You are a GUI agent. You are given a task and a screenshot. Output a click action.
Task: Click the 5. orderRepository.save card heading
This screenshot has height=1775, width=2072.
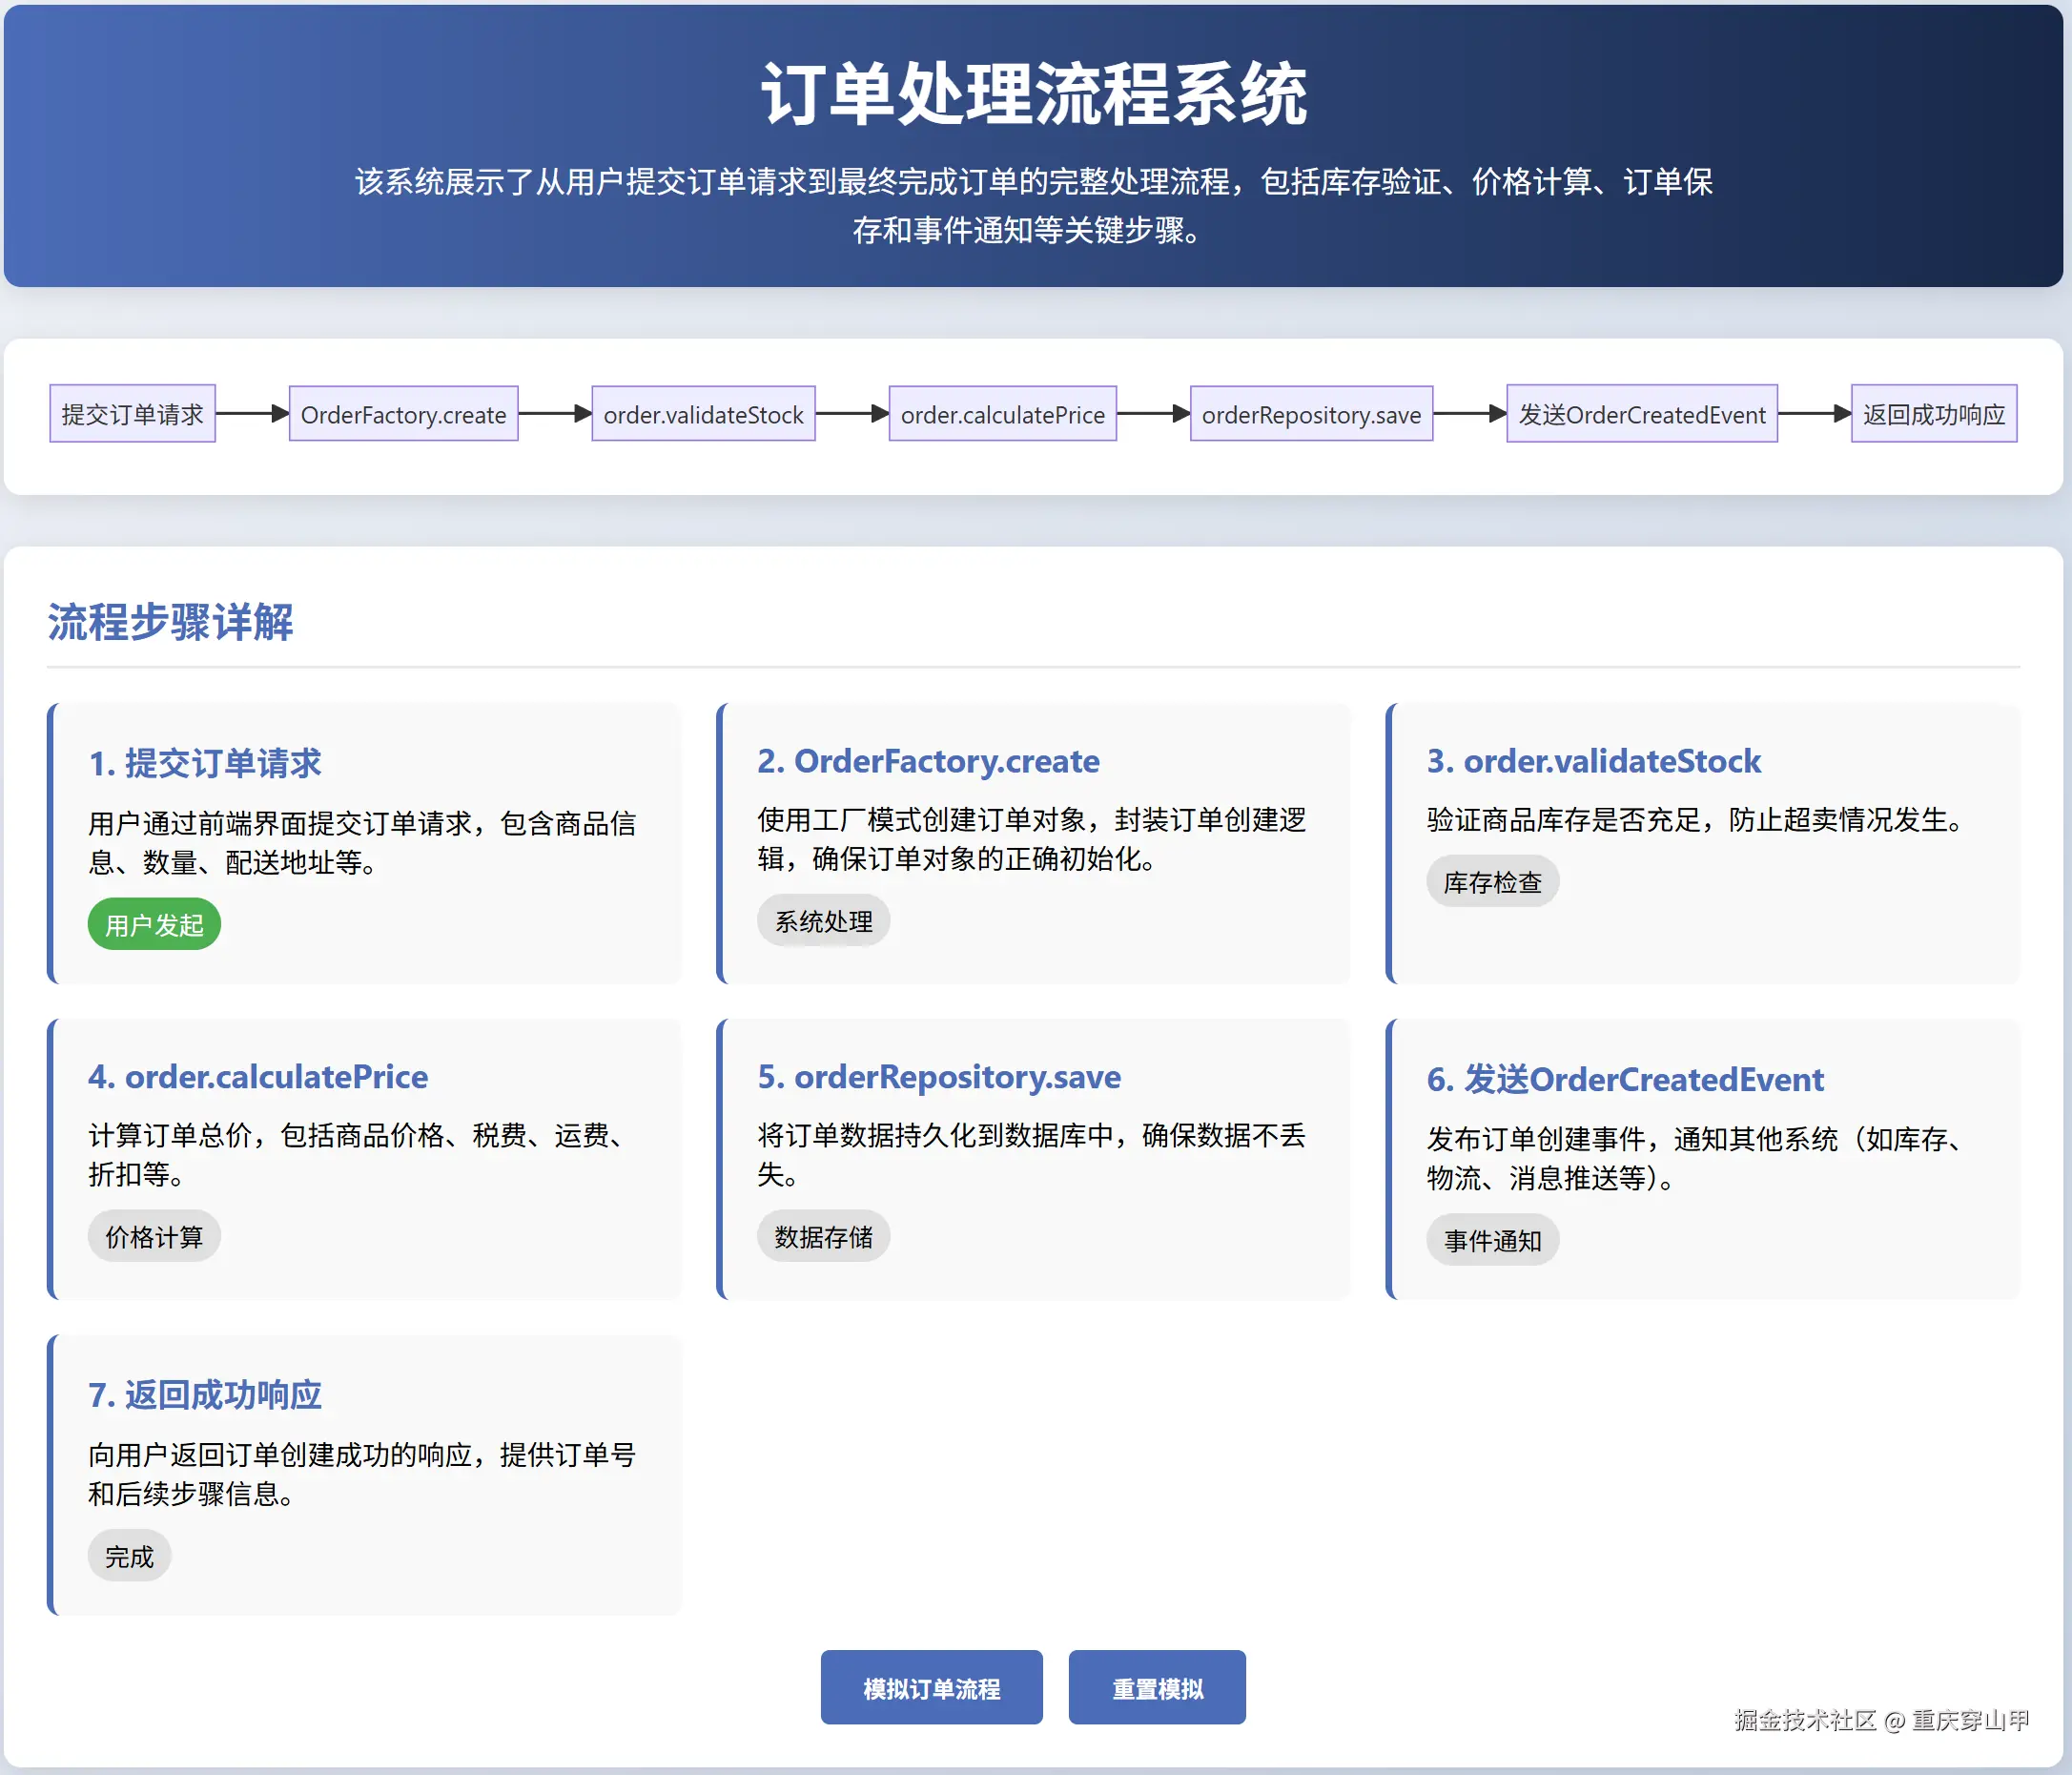point(938,1077)
